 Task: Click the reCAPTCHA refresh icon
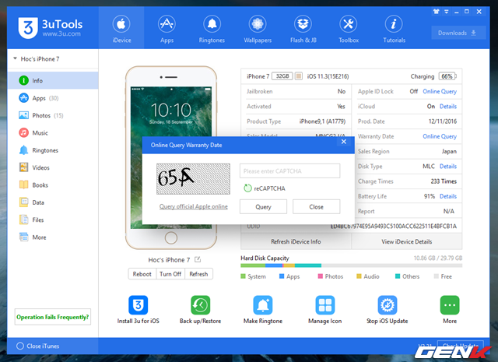coord(247,188)
